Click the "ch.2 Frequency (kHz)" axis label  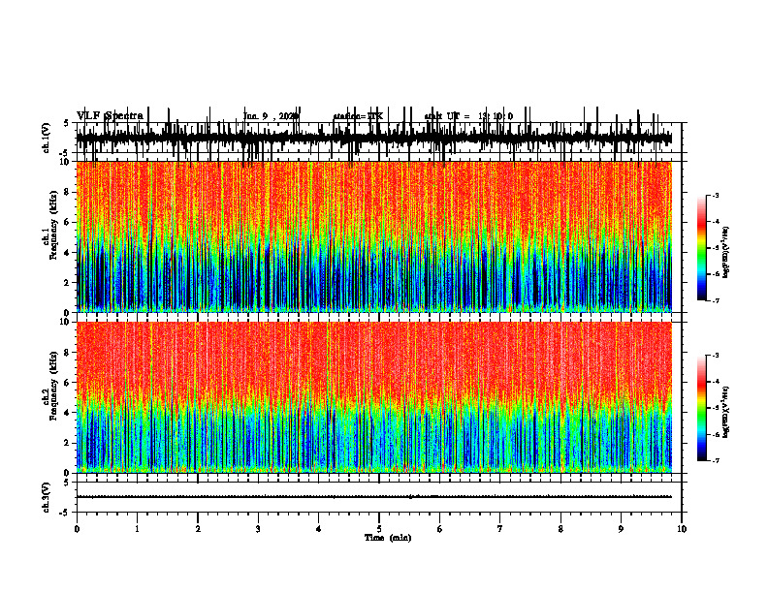[50, 386]
